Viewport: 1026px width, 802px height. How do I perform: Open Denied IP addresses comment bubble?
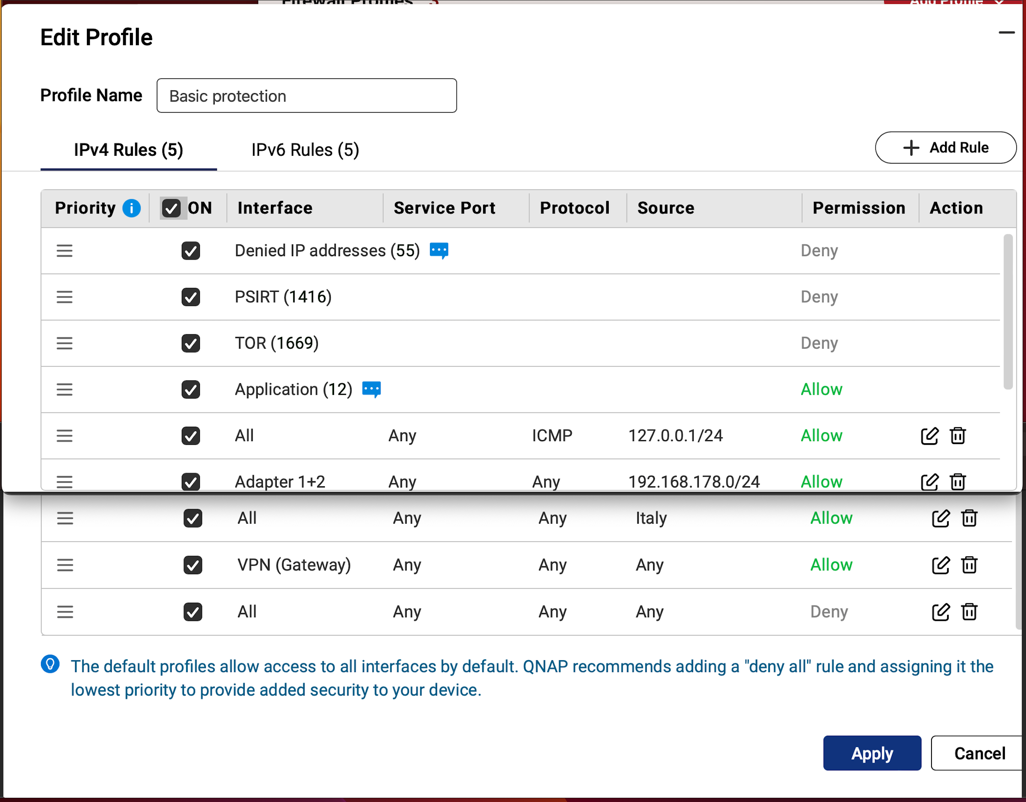click(439, 251)
